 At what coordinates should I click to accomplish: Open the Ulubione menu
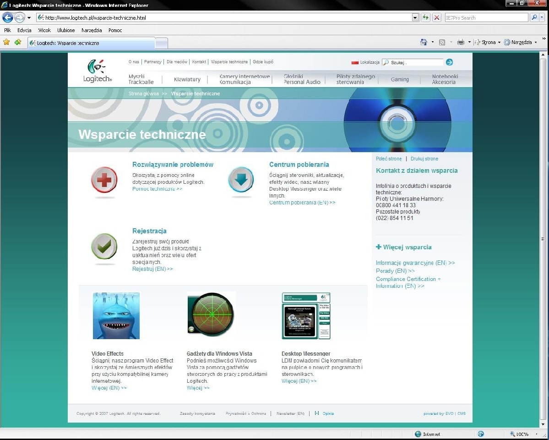click(66, 30)
